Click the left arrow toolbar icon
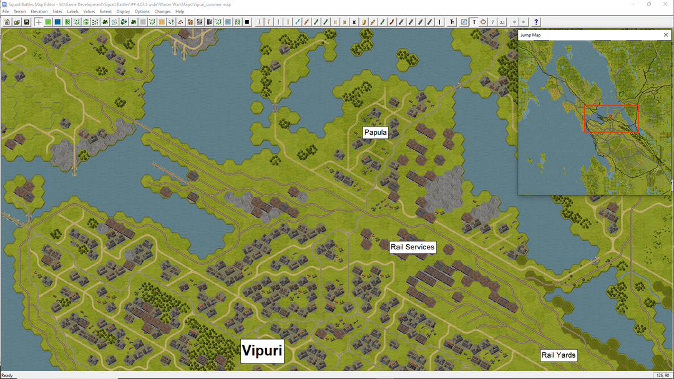The width and height of the screenshot is (674, 379). pos(514,22)
